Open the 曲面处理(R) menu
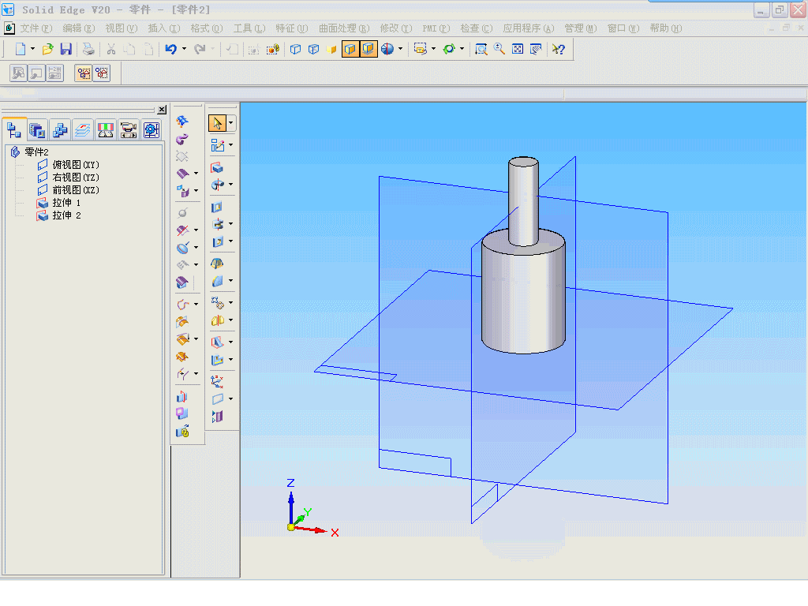 click(344, 28)
